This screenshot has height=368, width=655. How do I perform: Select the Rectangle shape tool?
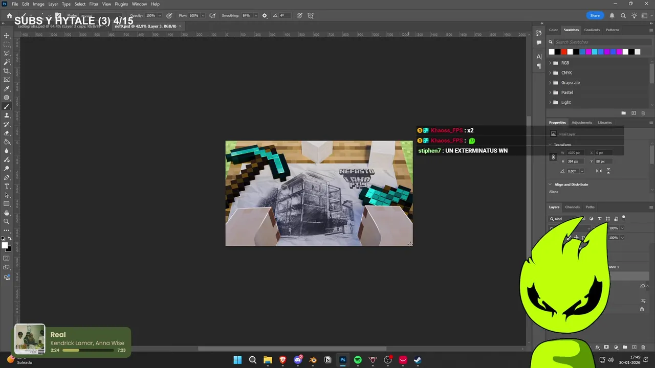[x=7, y=204]
